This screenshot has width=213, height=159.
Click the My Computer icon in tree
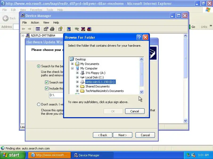(x=77, y=68)
